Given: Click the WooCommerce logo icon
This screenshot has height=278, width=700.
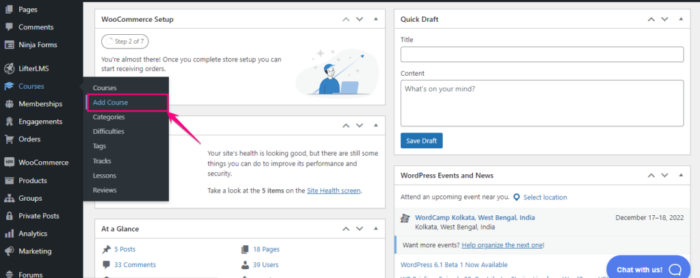Looking at the screenshot, I should pyautogui.click(x=9, y=163).
